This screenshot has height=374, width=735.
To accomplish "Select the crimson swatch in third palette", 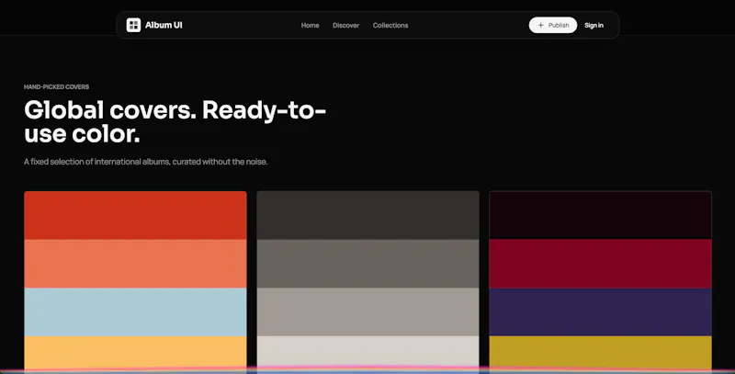I will pos(601,264).
